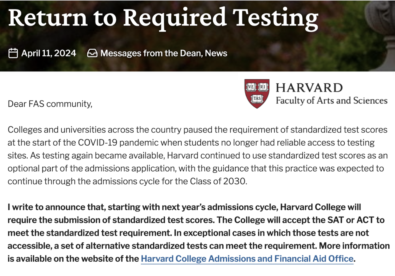Click the Faculty of Arts and Sciences text
The height and width of the screenshot is (276, 395).
click(x=331, y=100)
